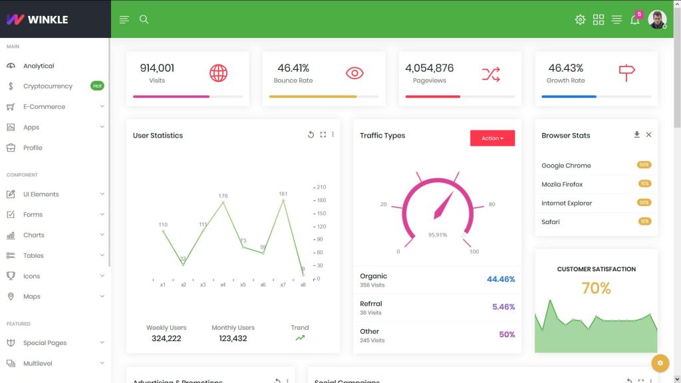Open the apps grid shortcut in the header
This screenshot has height=383, width=681.
599,19
